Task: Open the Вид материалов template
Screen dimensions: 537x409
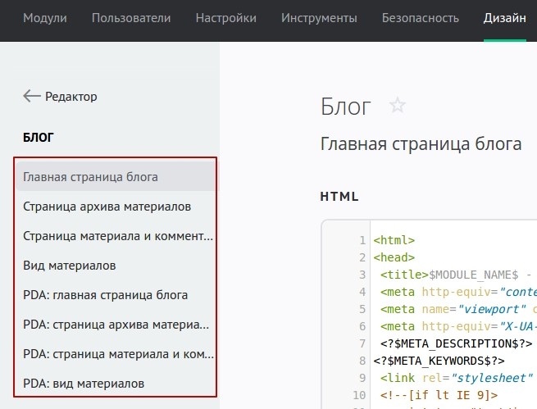Action: (70, 266)
